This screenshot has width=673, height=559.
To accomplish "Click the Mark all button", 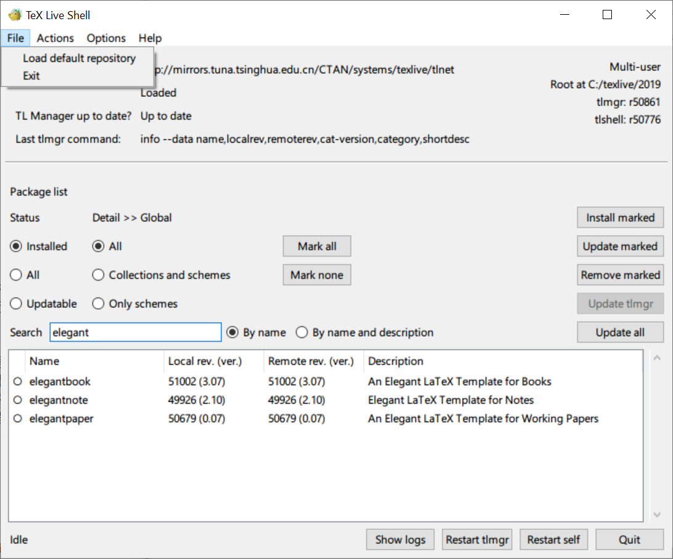I will point(317,246).
